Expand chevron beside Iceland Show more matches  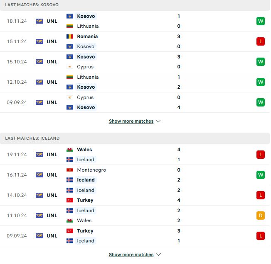coord(158,255)
